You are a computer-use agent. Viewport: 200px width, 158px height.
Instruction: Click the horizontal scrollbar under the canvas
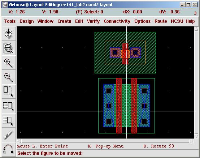click(x=105, y=141)
